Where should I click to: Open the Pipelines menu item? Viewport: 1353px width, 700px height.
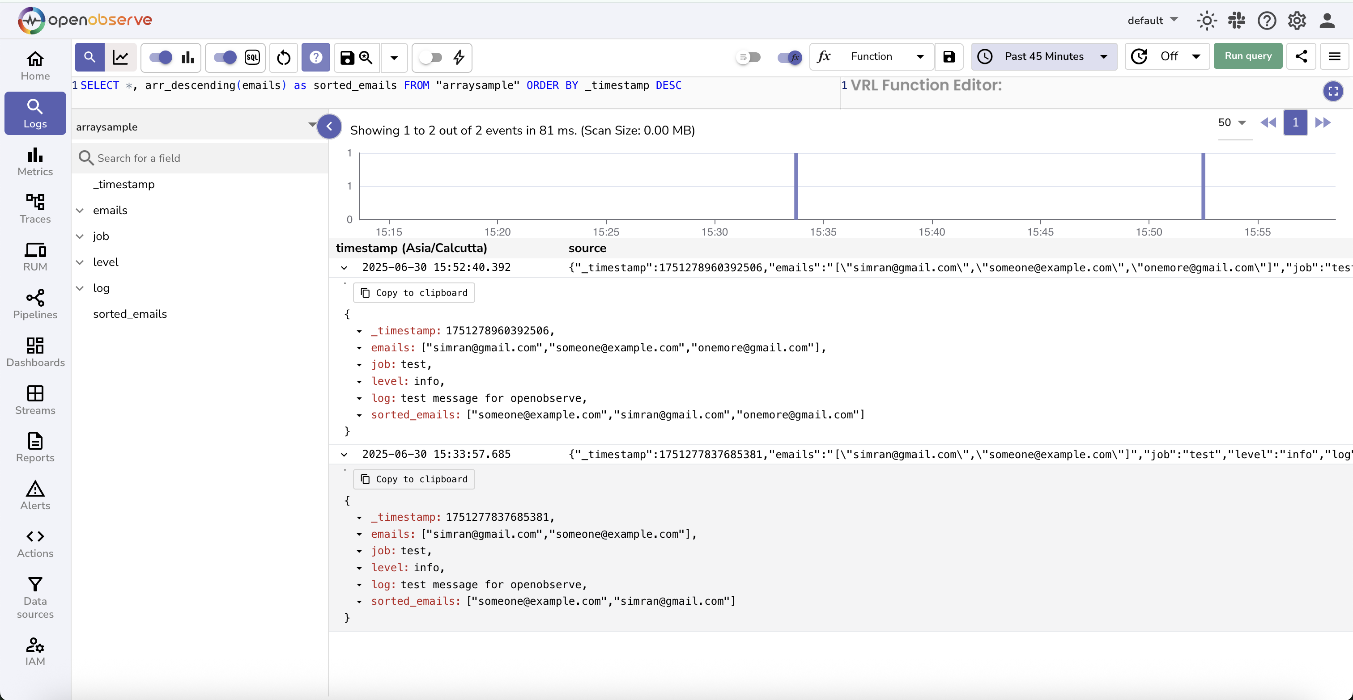coord(35,304)
